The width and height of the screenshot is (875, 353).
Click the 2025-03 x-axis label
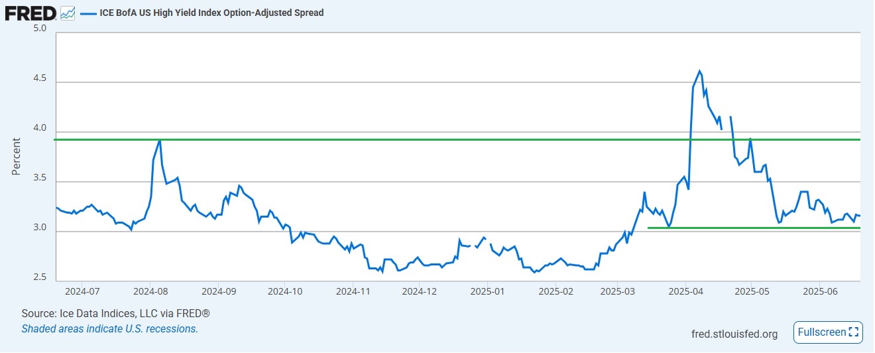coord(617,291)
